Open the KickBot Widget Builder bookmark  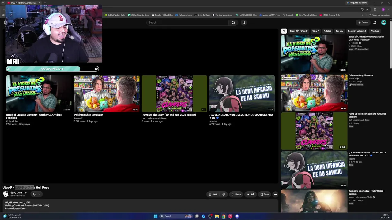[x=115, y=15]
